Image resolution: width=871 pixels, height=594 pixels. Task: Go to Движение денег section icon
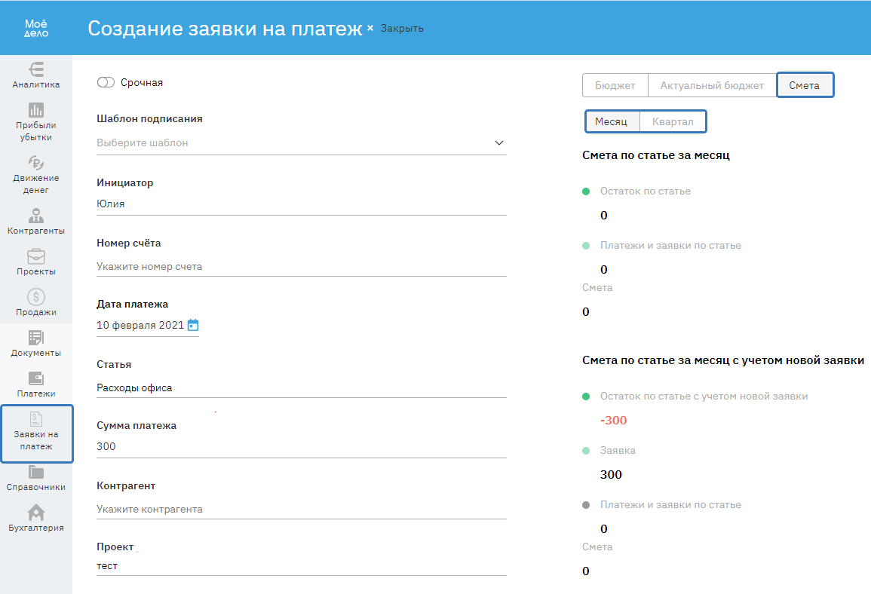(x=35, y=163)
